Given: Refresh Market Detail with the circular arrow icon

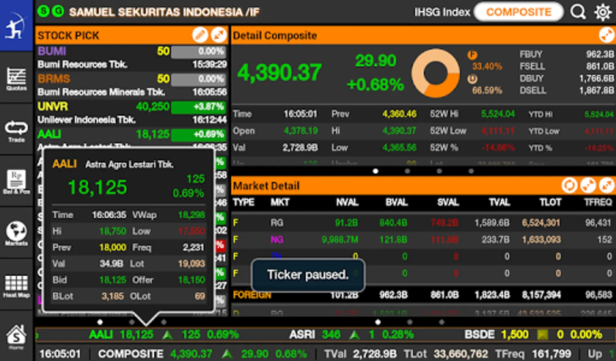Looking at the screenshot, I should tap(569, 185).
